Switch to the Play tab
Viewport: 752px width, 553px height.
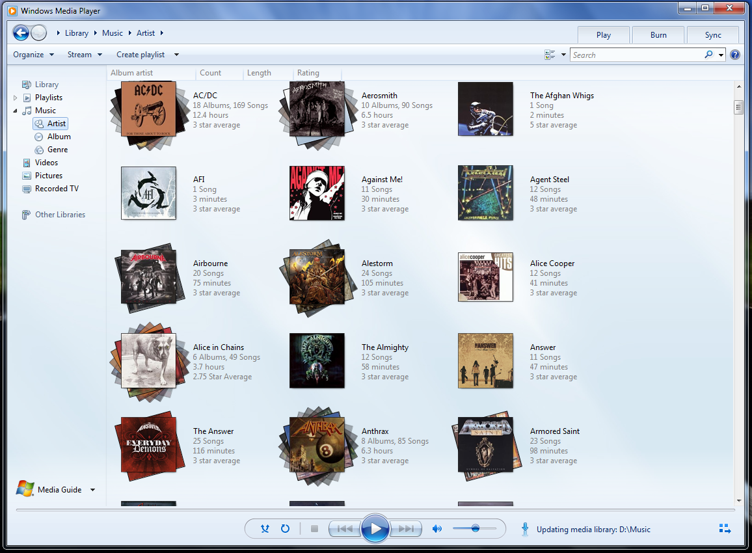(x=603, y=35)
